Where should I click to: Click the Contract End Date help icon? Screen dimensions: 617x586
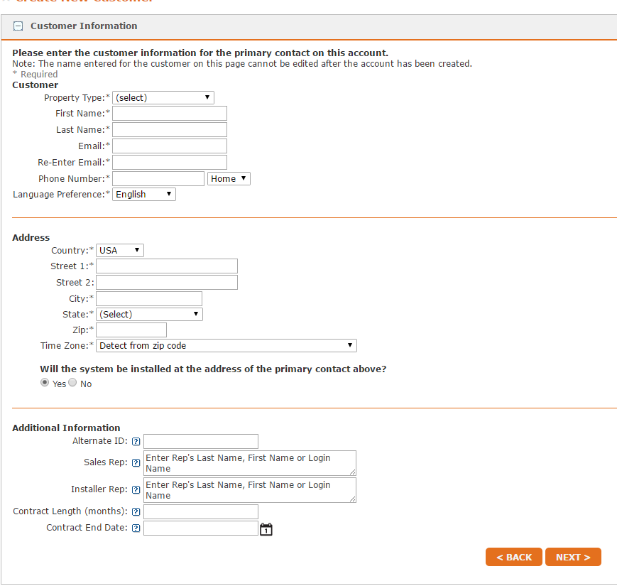click(136, 528)
